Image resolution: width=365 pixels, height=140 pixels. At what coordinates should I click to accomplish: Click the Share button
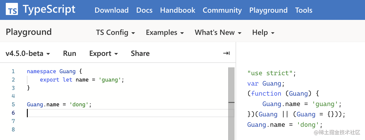coord(140,54)
